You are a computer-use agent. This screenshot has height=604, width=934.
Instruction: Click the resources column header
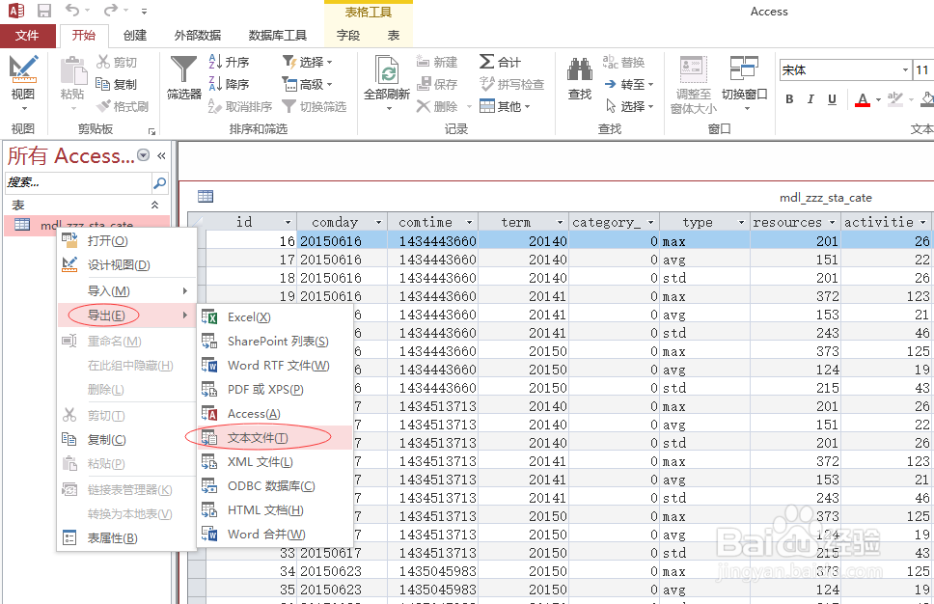(795, 222)
